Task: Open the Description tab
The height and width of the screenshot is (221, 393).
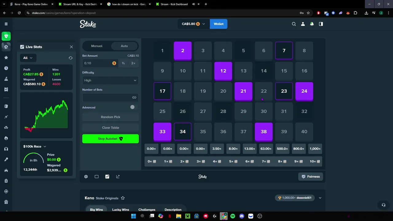Action: click(x=173, y=210)
